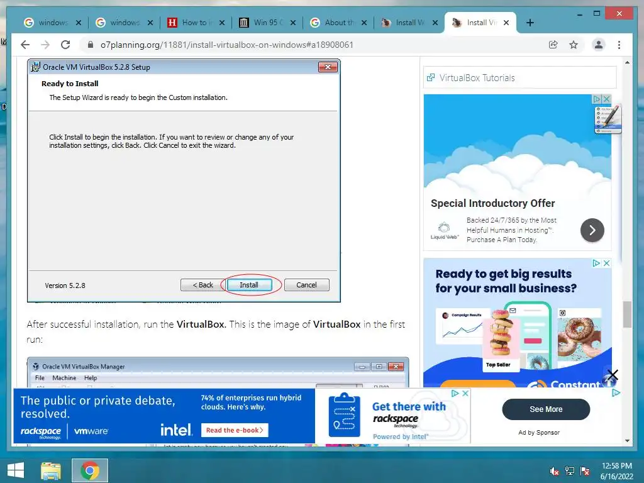Close the 'Win 95' tab
Viewport: 644px width, 483px height.
[293, 23]
